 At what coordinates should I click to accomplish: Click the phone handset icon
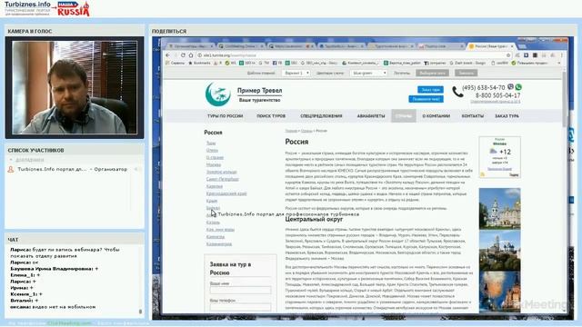(457, 92)
